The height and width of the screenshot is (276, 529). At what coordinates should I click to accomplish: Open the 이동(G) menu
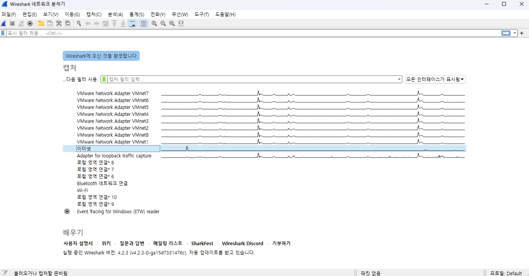coord(72,14)
